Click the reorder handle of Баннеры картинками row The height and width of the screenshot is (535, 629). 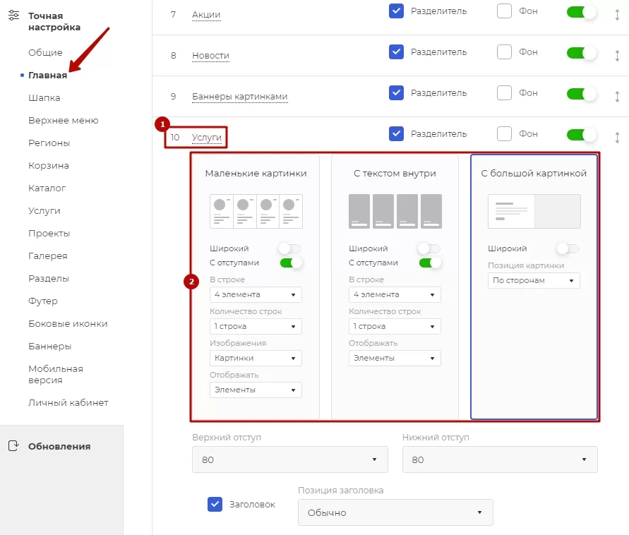[x=617, y=96]
